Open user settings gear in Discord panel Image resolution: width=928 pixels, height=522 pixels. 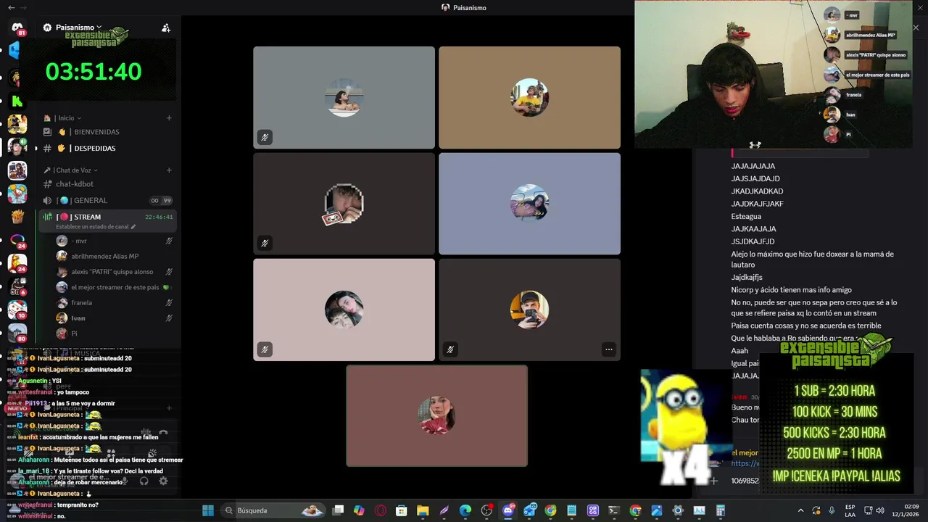coord(163,481)
